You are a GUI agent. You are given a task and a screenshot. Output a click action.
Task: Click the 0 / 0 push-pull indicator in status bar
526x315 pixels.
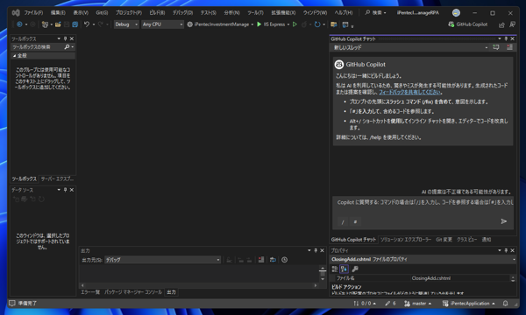tap(365, 304)
